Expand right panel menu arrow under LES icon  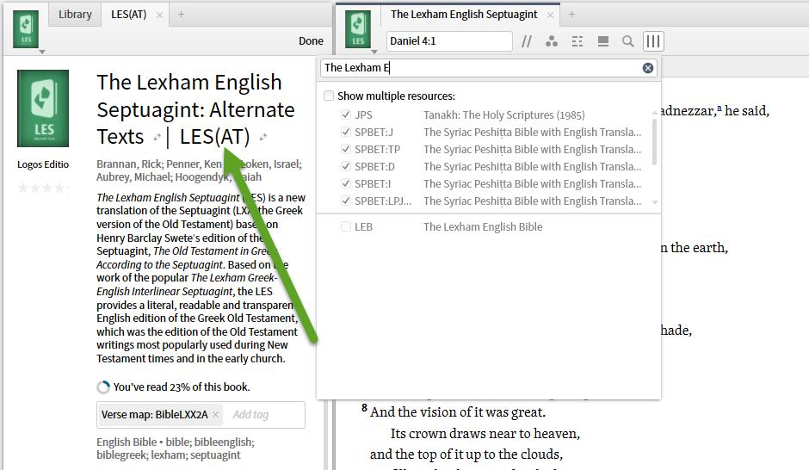(374, 53)
